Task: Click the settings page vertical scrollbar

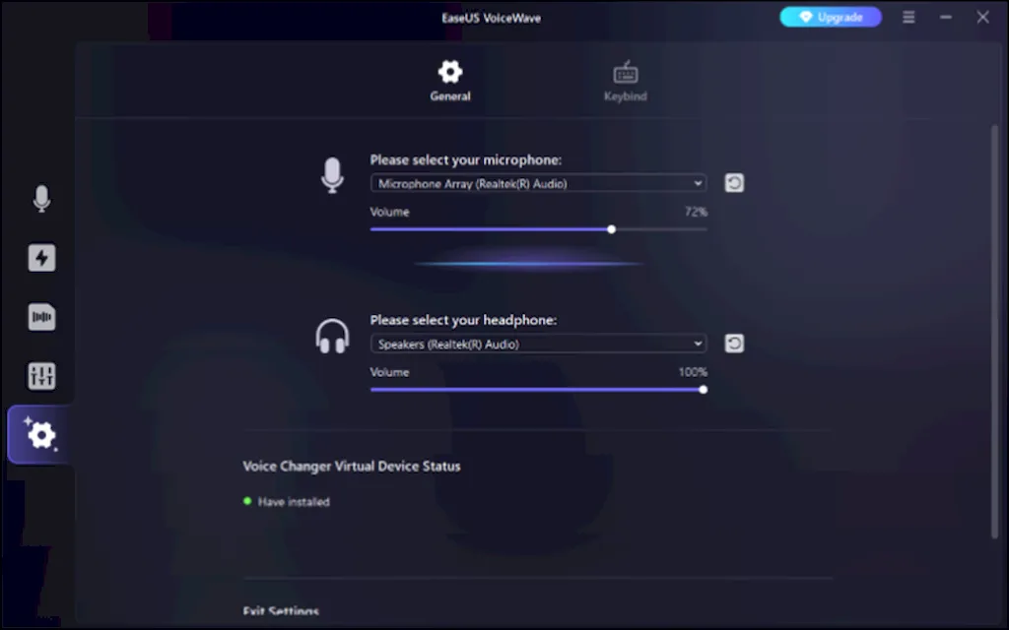Action: click(x=995, y=331)
